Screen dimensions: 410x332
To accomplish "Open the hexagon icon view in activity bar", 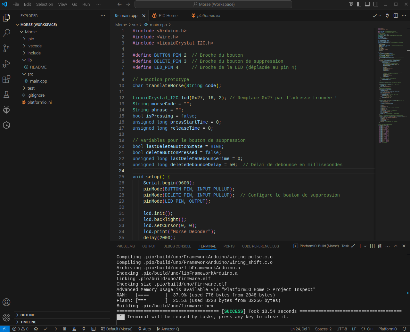I will [6, 125].
